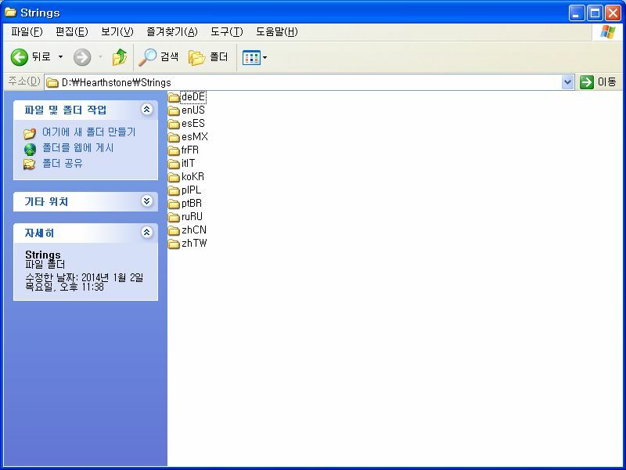Select the plPL folder icon
This screenshot has height=470, width=626.
(x=174, y=190)
